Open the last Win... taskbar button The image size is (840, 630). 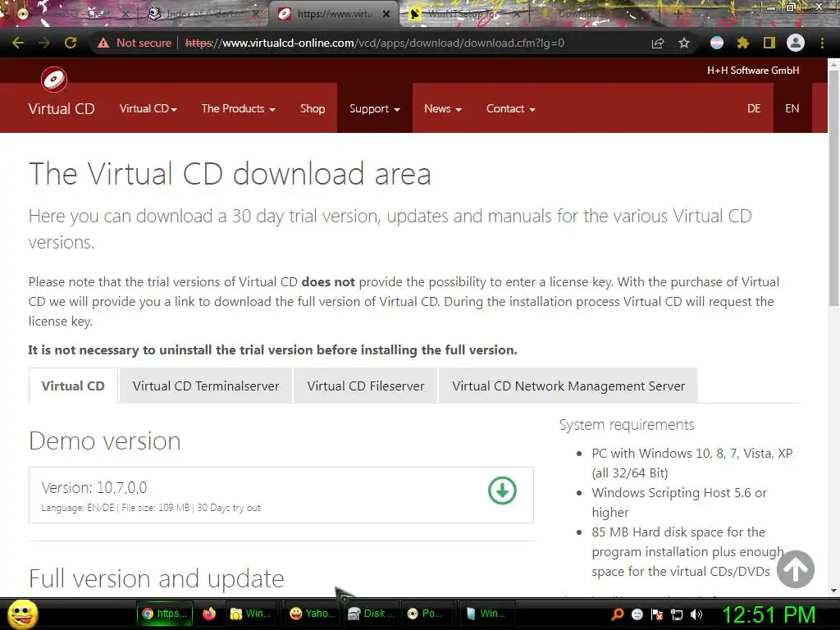click(x=486, y=614)
